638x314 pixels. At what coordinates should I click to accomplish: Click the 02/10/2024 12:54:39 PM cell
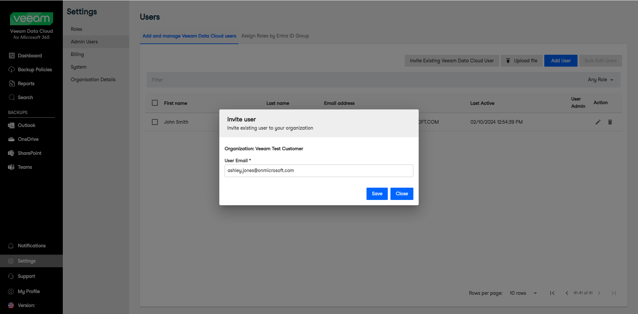[x=496, y=122]
